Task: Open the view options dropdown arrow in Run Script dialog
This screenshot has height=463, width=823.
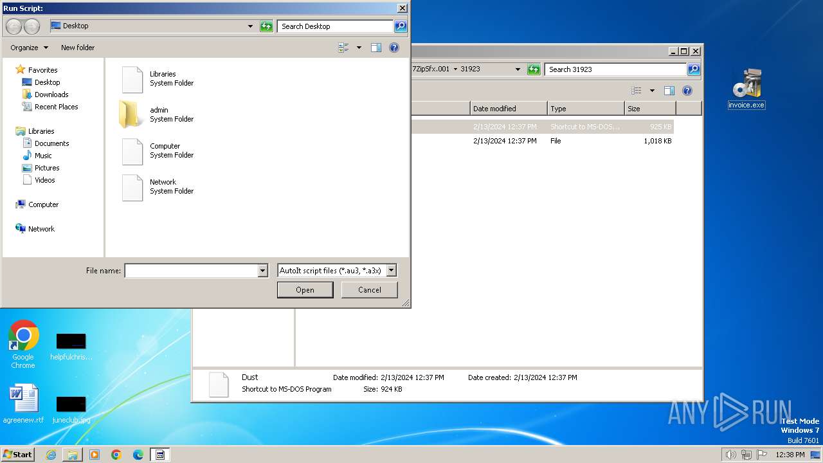Action: click(x=359, y=48)
